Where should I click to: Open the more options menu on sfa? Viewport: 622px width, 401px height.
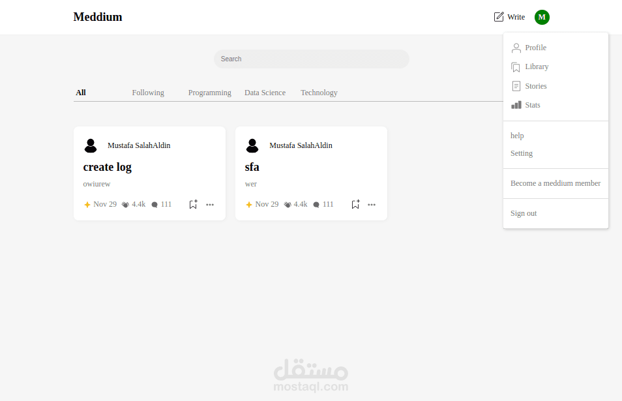pos(371,204)
